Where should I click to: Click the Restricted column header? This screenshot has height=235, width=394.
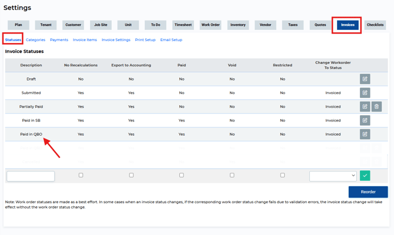pos(282,65)
